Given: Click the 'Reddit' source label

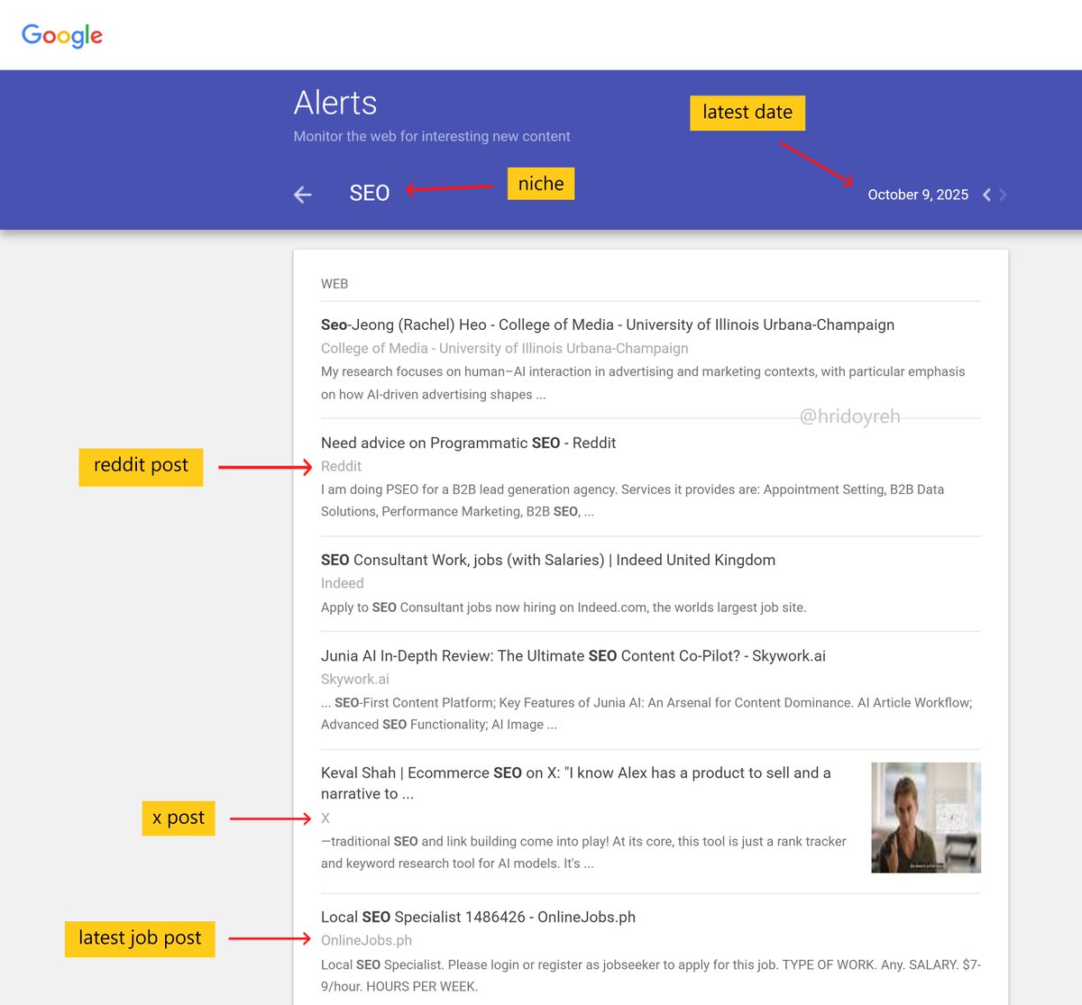Looking at the screenshot, I should pyautogui.click(x=341, y=466).
